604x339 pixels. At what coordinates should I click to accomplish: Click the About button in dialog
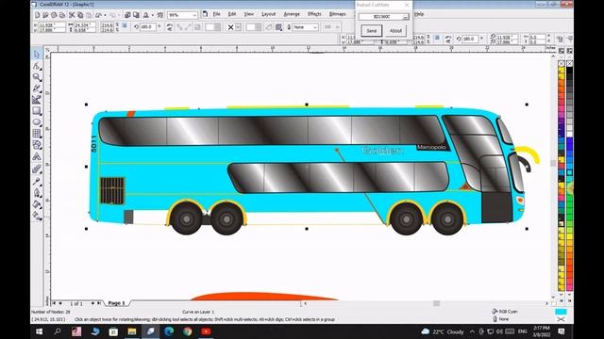[x=395, y=31]
